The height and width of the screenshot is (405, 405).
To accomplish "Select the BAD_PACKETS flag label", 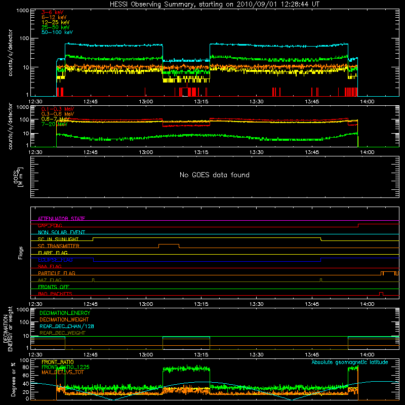I will coord(55,294).
